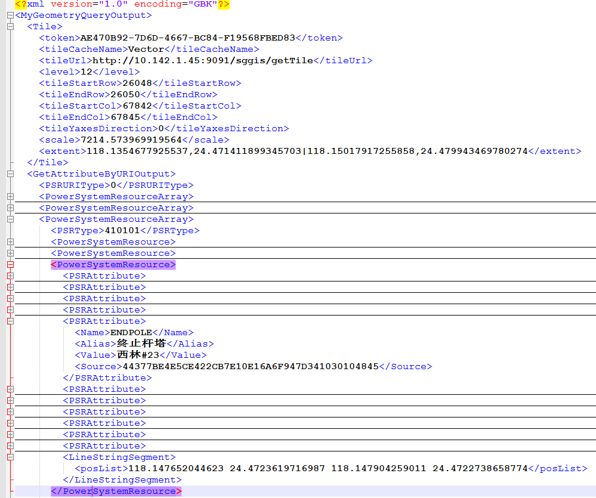Click the Name value ENDPOLE
This screenshot has height=498, width=596.
click(131, 333)
